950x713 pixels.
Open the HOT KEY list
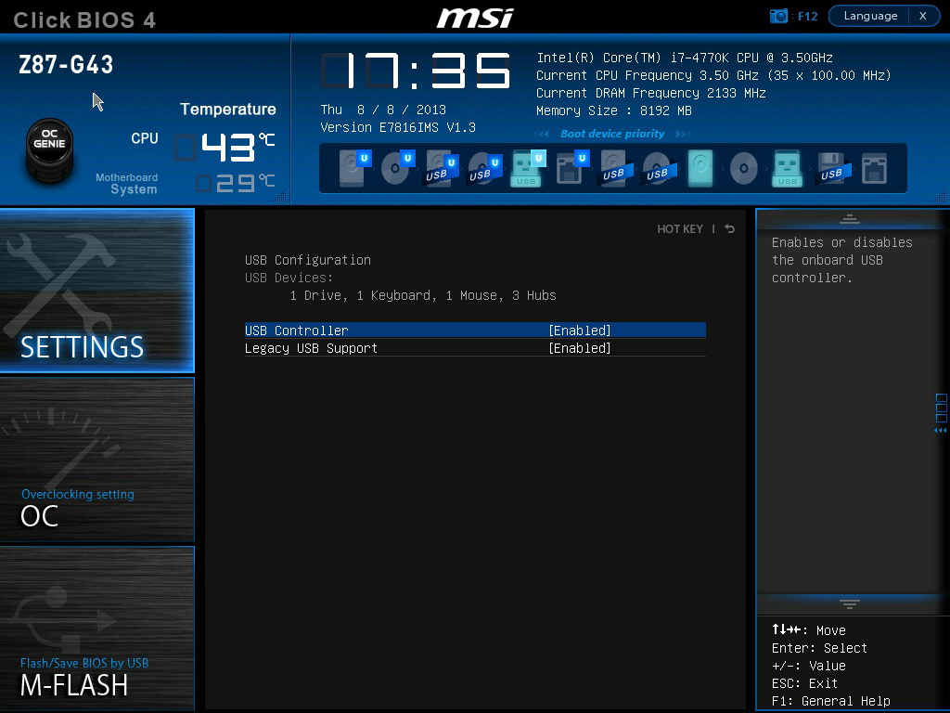tap(680, 228)
